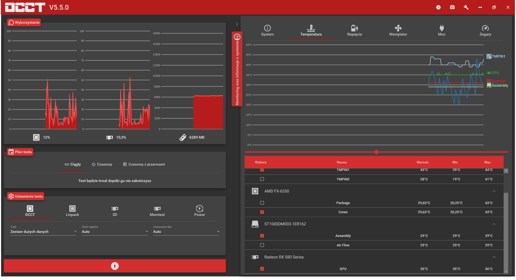This screenshot has height=280, width=516.
Task: Toggle the Package checkbox
Action: [x=262, y=203]
